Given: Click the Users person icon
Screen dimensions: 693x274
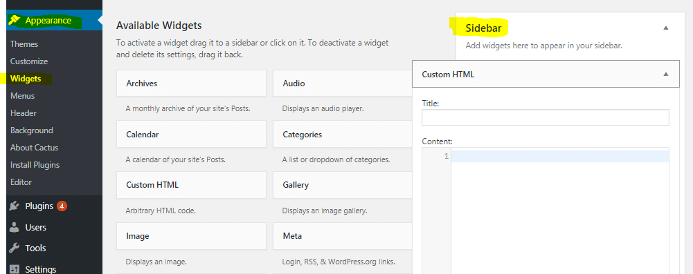Looking at the screenshot, I should 15,227.
